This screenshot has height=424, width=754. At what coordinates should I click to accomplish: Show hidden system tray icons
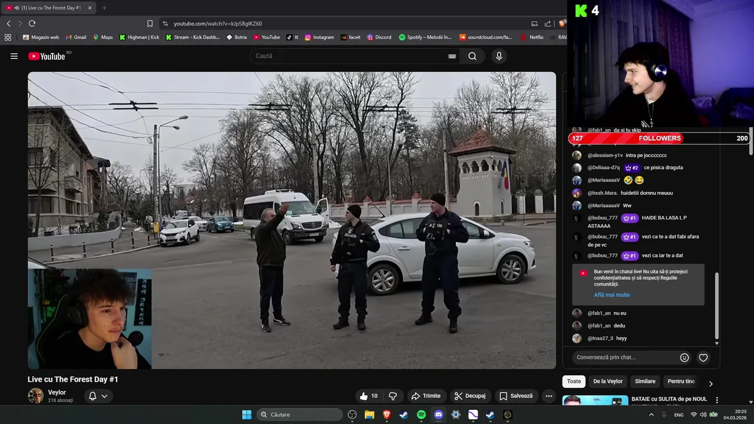click(x=651, y=415)
